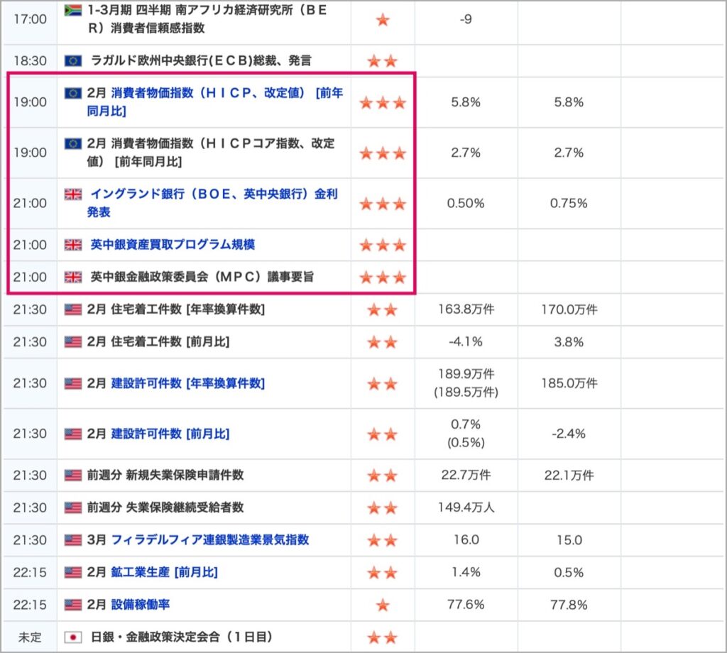This screenshot has height=653, width=727.
Task: Open the 建設許可件数 [前月比] link
Action: click(170, 434)
